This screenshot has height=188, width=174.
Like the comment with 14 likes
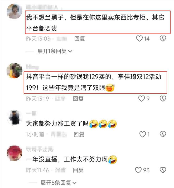coord(139,39)
